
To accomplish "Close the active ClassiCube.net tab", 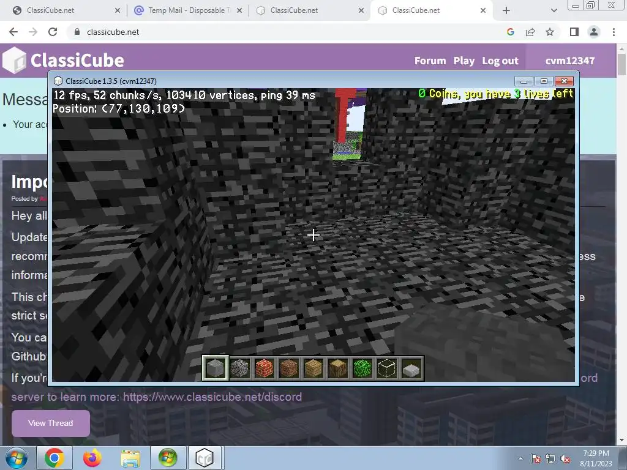I will [x=483, y=10].
